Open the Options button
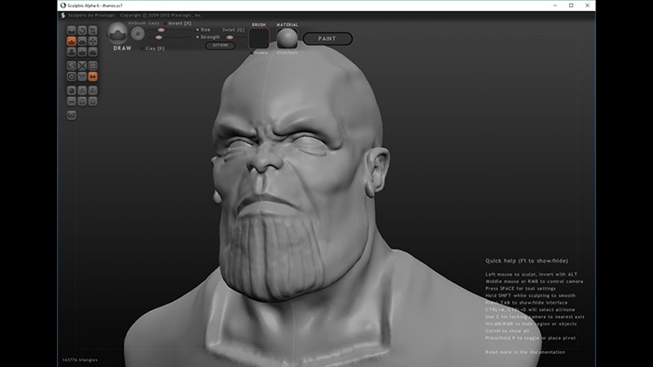The image size is (653, 367). 220,46
